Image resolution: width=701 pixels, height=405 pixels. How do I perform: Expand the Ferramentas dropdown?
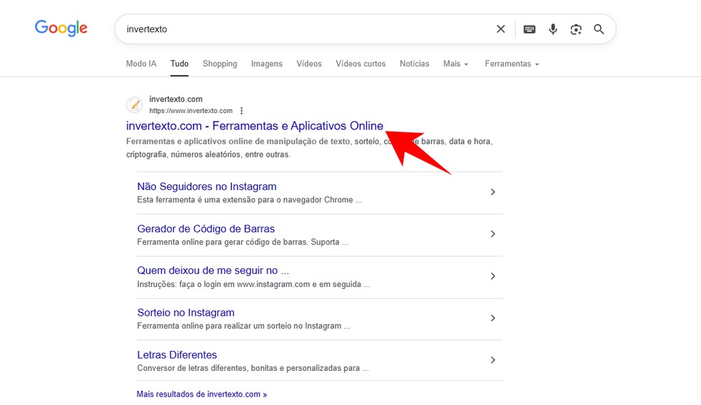click(512, 63)
